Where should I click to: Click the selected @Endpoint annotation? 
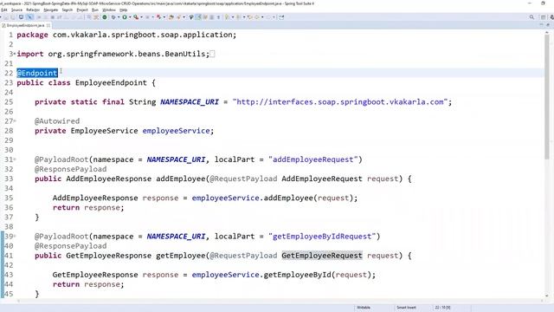[x=37, y=73]
